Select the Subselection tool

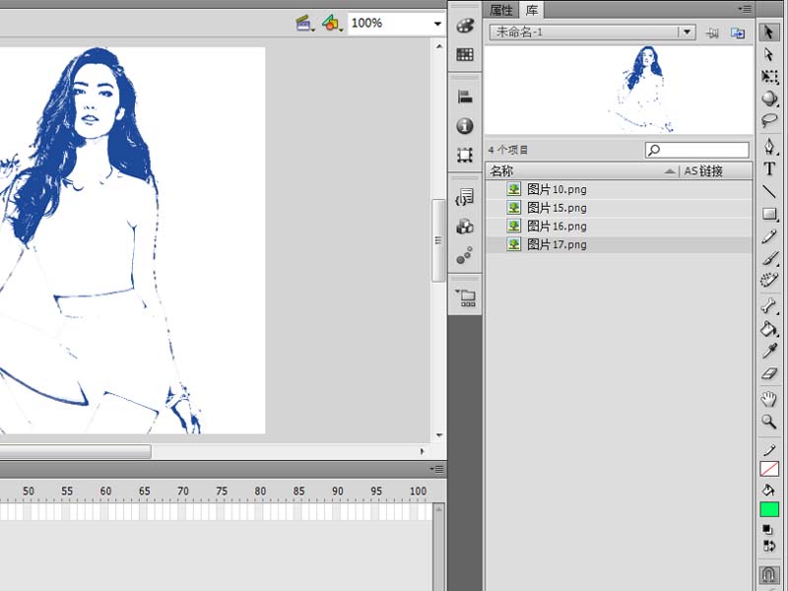point(769,54)
